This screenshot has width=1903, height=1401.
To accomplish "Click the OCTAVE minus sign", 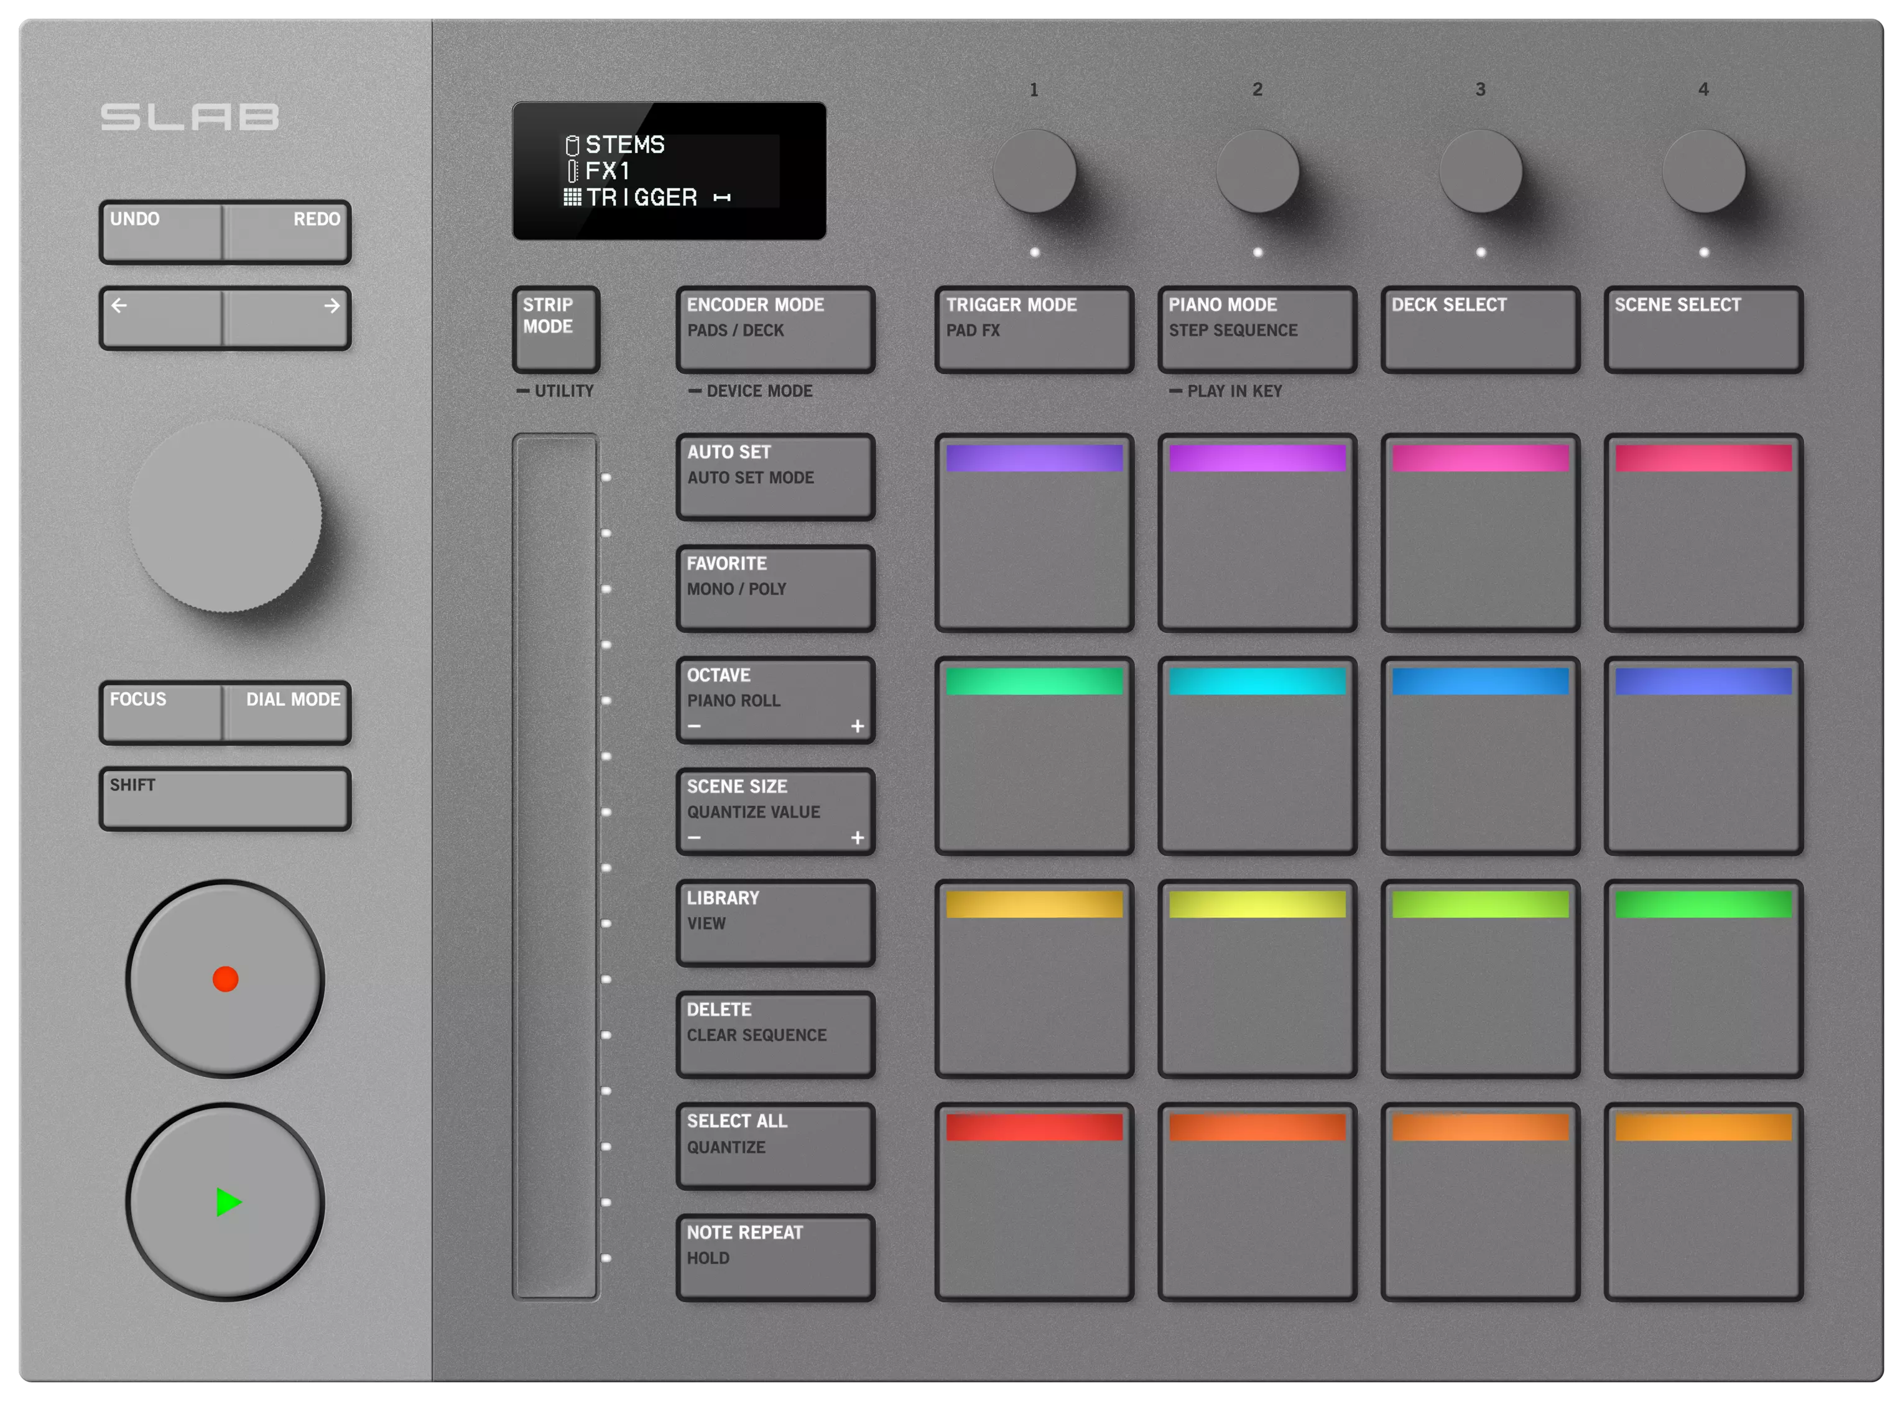I will 695,726.
